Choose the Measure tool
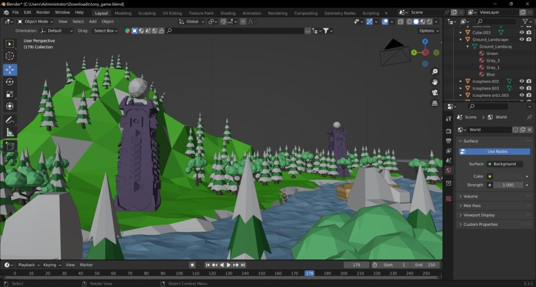536x287 pixels. (10, 133)
